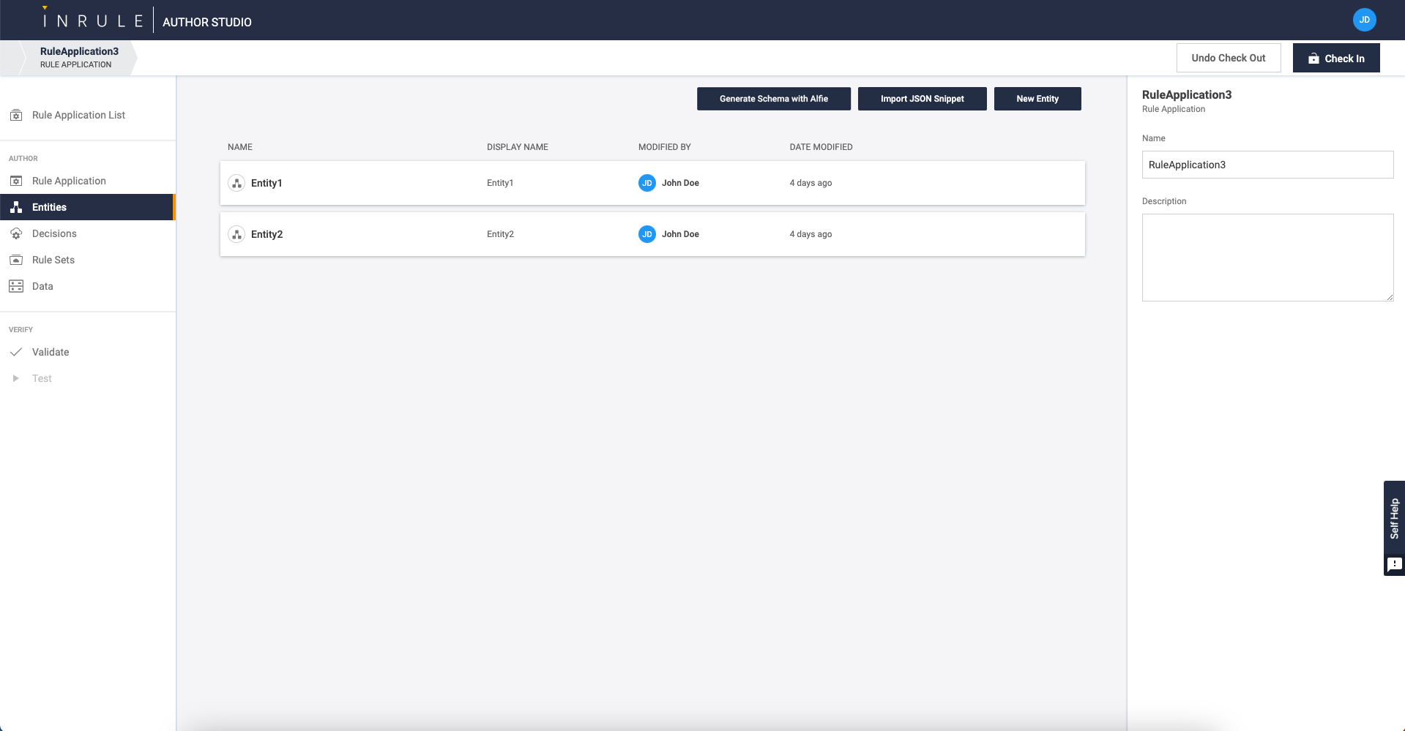The image size is (1405, 731).
Task: Click the Validate checkmark icon
Action: (x=16, y=352)
